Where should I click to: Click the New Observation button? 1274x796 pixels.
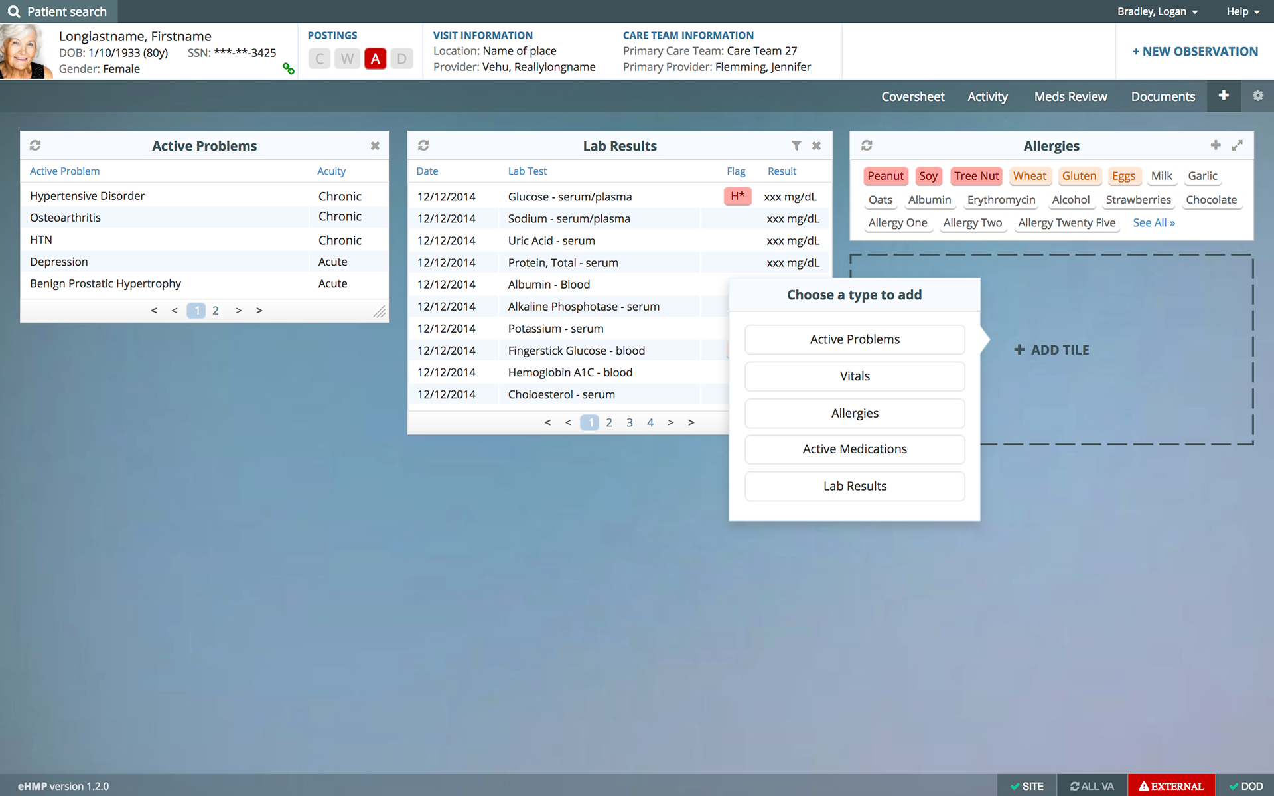pos(1194,52)
